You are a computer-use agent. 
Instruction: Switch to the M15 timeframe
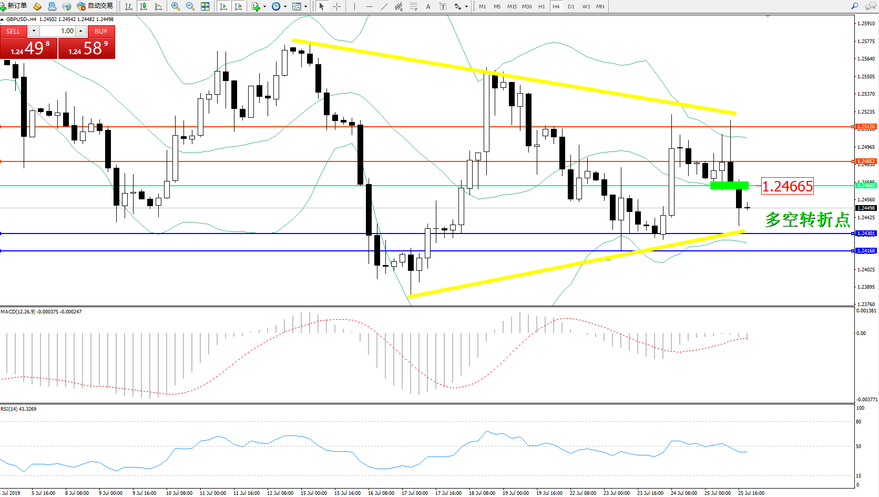click(512, 6)
